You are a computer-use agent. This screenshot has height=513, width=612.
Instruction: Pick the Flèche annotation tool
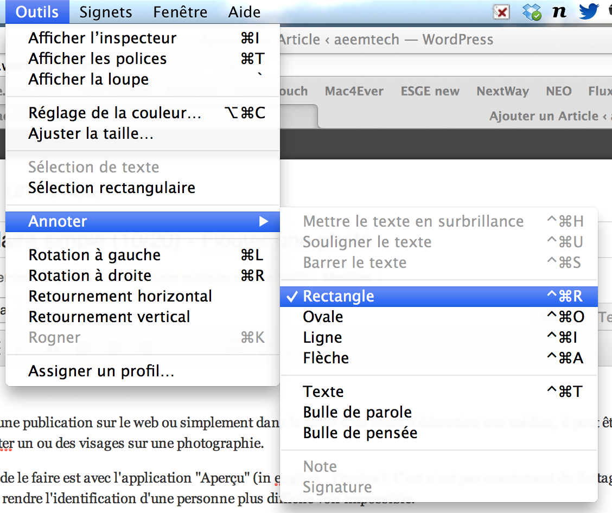(326, 358)
